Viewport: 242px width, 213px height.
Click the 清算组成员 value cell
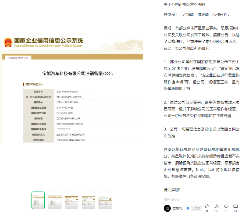point(70,140)
